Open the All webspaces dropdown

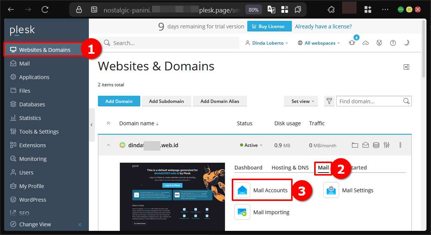click(x=319, y=43)
